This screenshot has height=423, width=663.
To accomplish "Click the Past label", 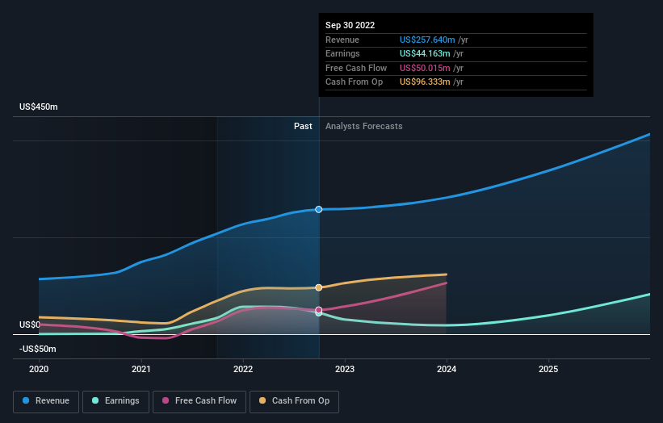I will [x=303, y=127].
